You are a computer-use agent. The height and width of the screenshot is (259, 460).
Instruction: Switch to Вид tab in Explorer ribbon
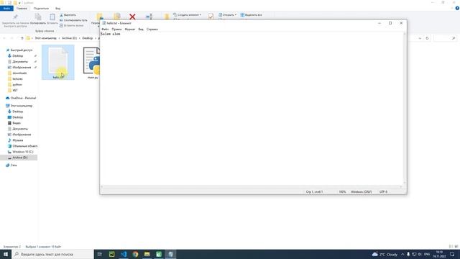coord(57,8)
